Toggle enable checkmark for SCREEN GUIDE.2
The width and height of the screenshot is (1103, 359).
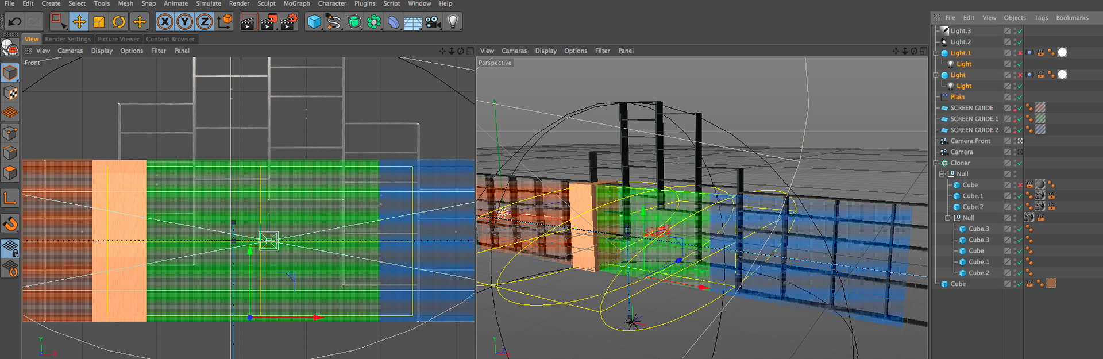1020,130
